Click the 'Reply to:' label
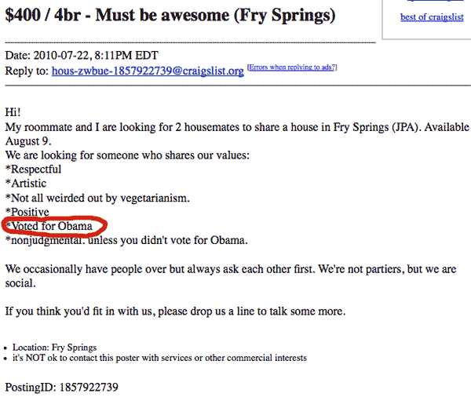The height and width of the screenshot is (397, 471). (27, 71)
